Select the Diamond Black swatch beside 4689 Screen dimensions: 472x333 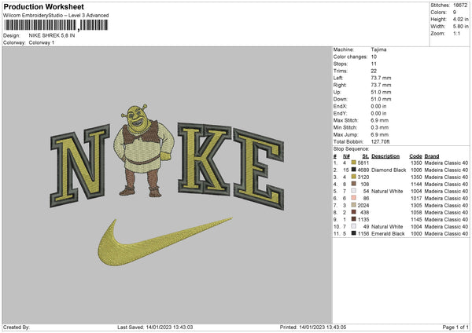(x=354, y=170)
